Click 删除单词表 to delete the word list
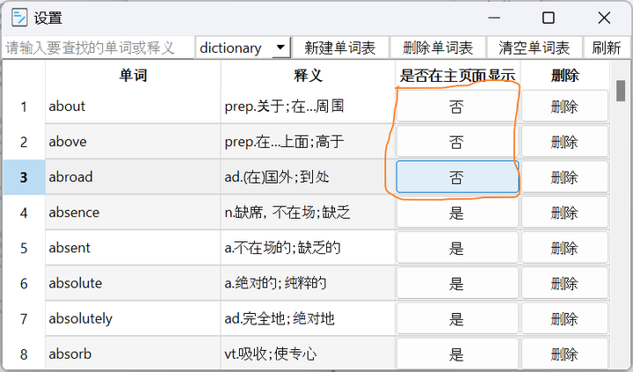 437,47
